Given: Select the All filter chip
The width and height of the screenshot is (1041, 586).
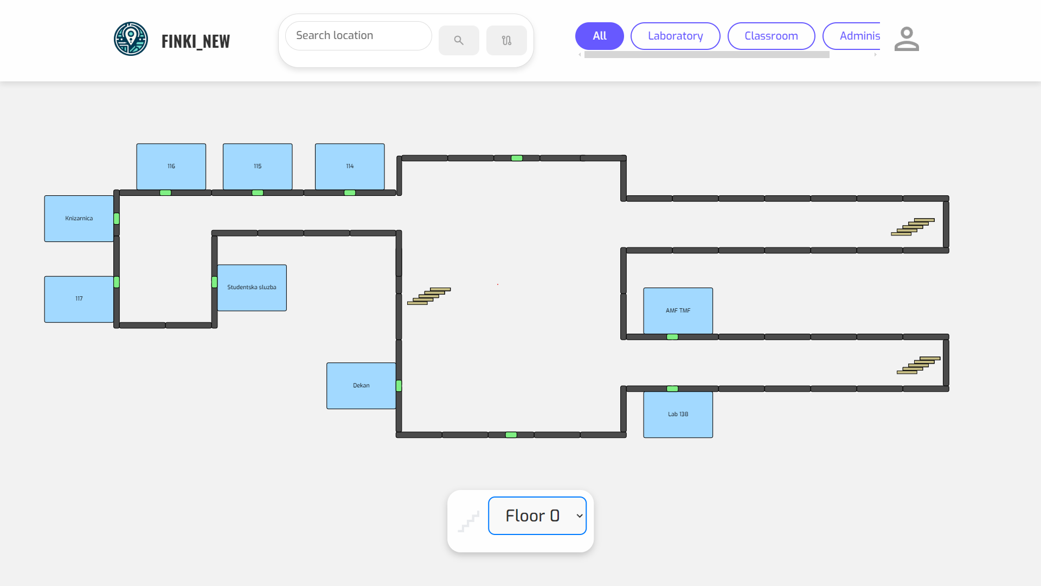Looking at the screenshot, I should point(599,36).
